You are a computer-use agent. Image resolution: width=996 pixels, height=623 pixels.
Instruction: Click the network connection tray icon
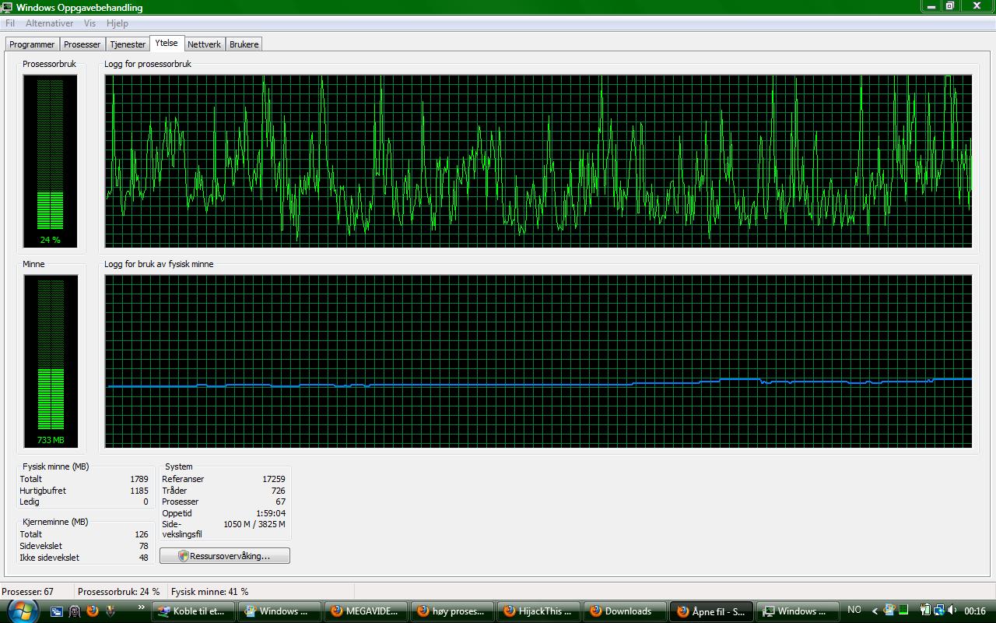click(x=939, y=611)
